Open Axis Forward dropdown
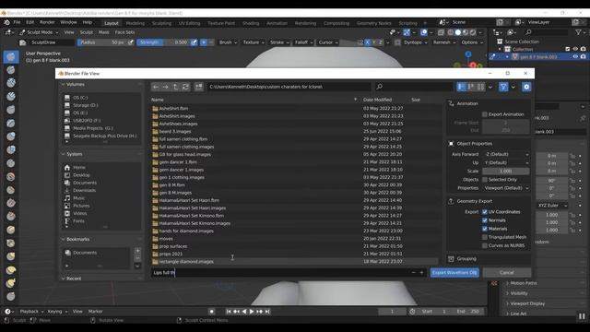590x332 pixels. (x=506, y=154)
